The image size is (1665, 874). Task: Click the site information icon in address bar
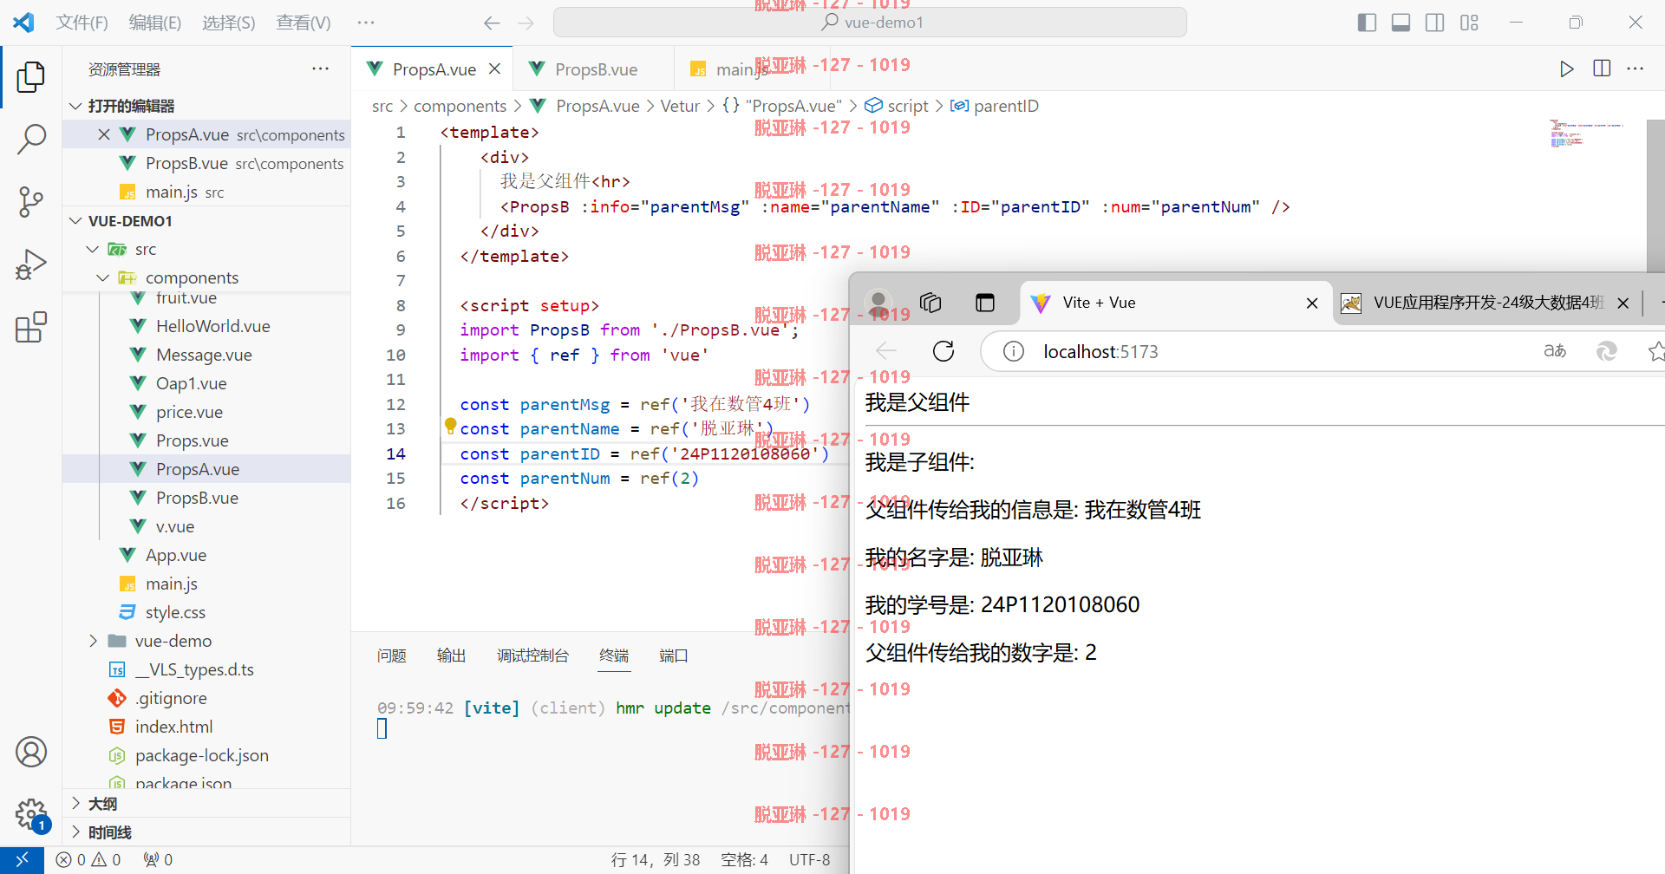pyautogui.click(x=1013, y=351)
